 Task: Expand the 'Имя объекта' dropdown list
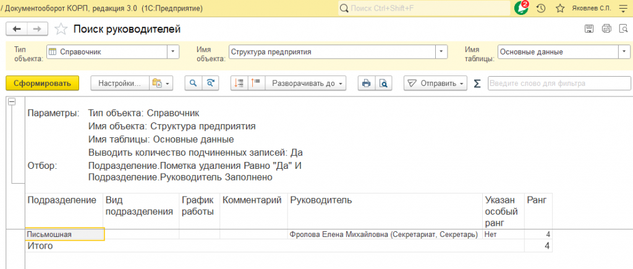(441, 52)
